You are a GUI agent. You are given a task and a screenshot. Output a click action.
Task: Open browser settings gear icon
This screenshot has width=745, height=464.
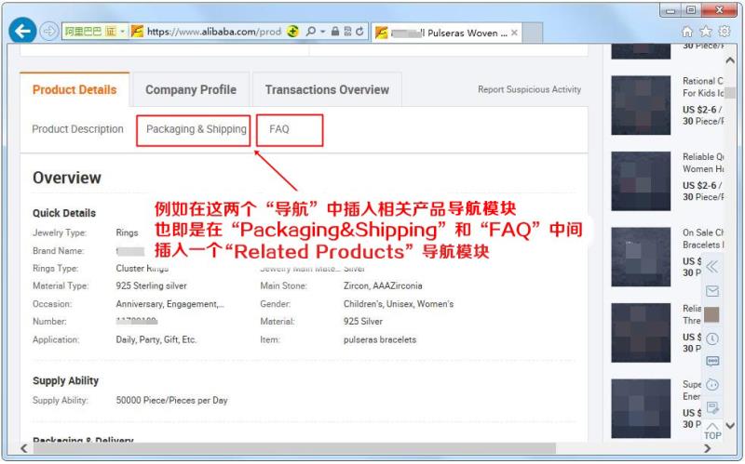[x=725, y=32]
